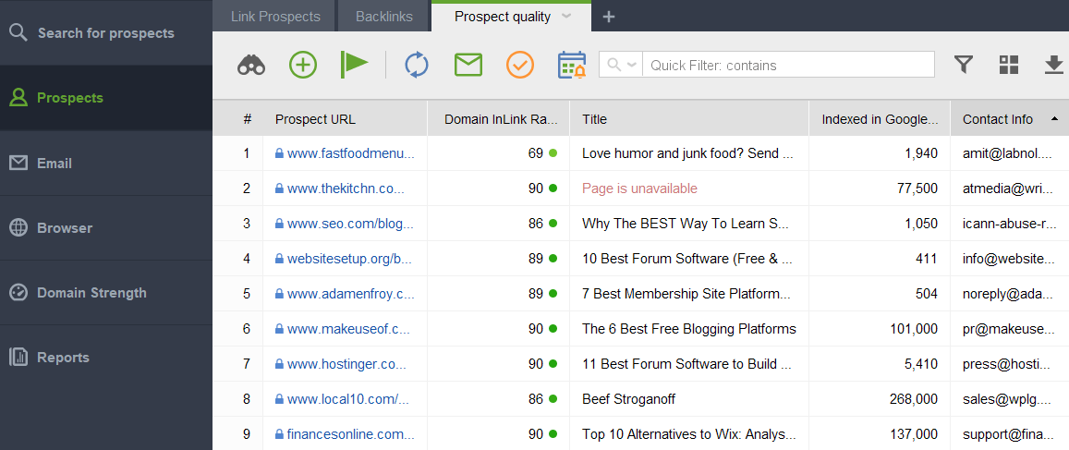Sort by Domain InLink Rank column header

pos(498,119)
